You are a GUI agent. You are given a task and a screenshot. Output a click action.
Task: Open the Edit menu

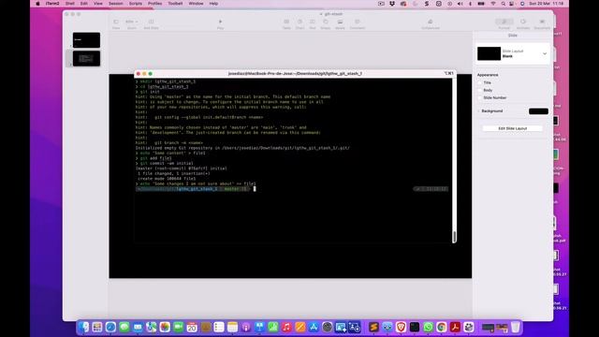point(84,4)
